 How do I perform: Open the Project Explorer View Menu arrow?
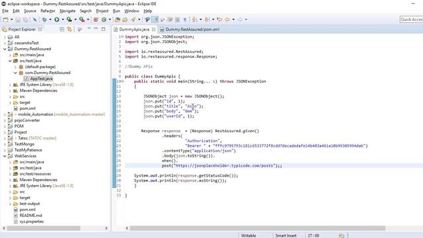[x=89, y=28]
